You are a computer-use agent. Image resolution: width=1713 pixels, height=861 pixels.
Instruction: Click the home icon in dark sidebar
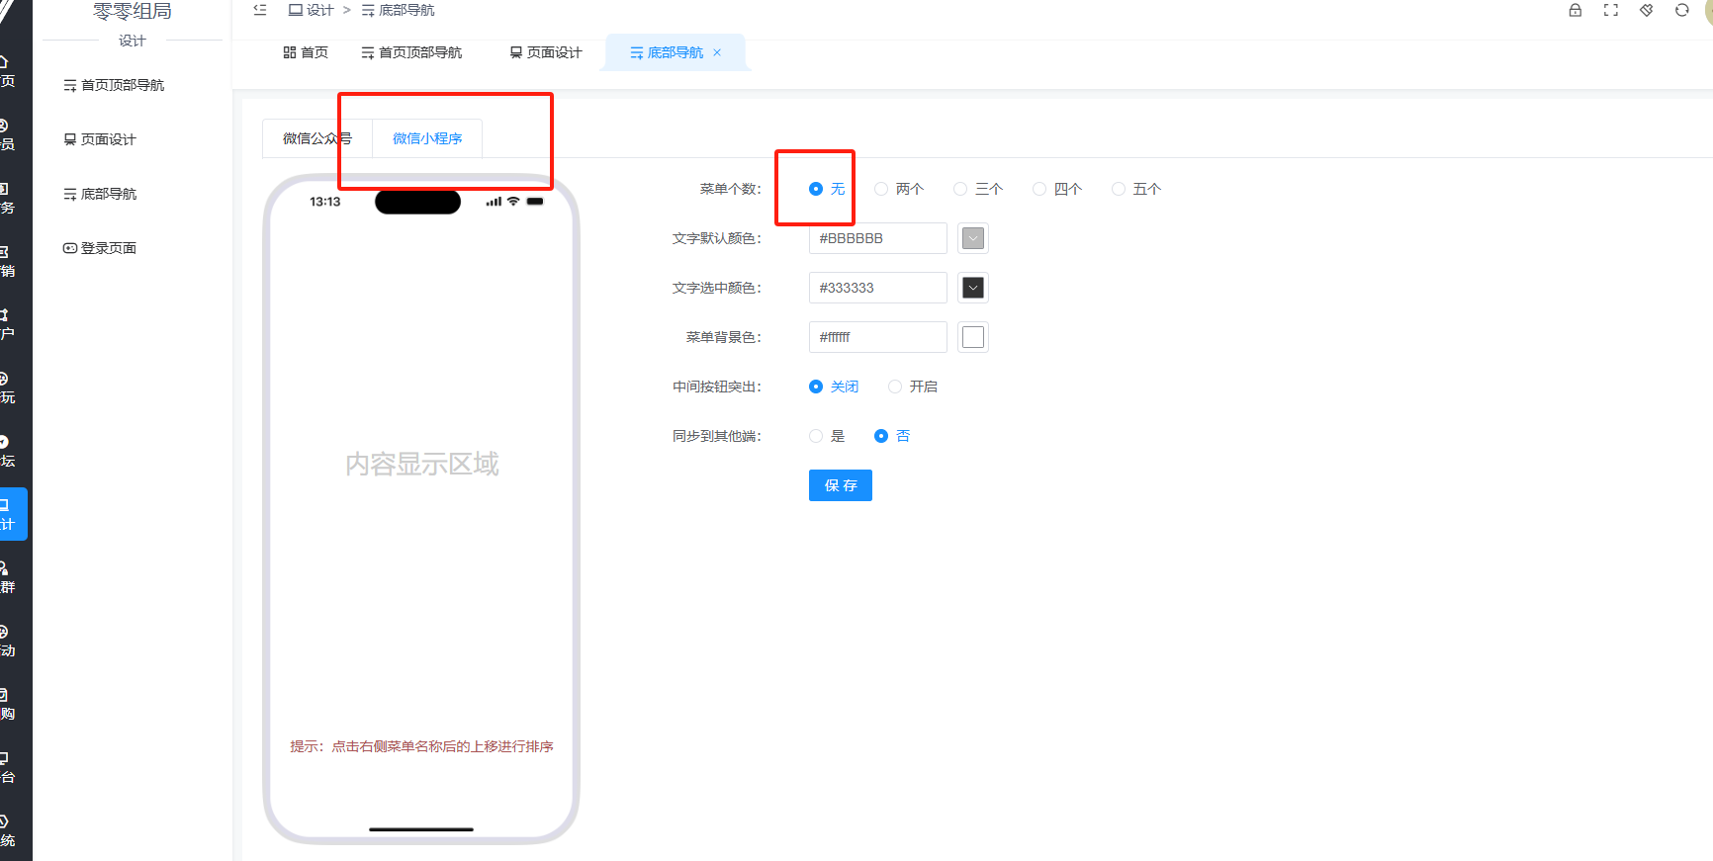pyautogui.click(x=5, y=70)
